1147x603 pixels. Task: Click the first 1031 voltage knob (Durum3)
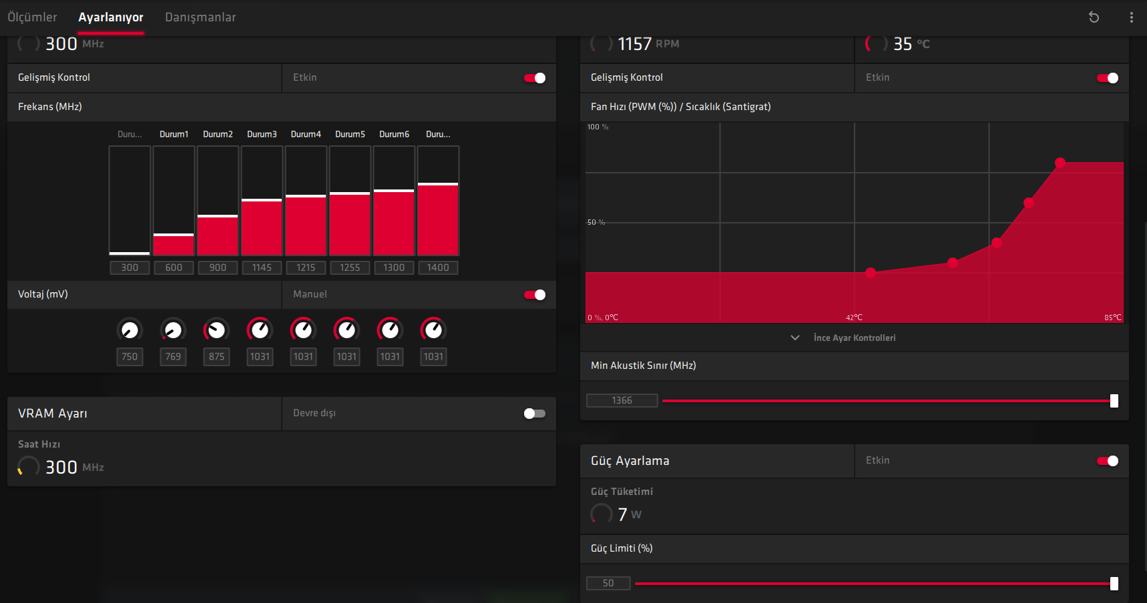coord(260,330)
